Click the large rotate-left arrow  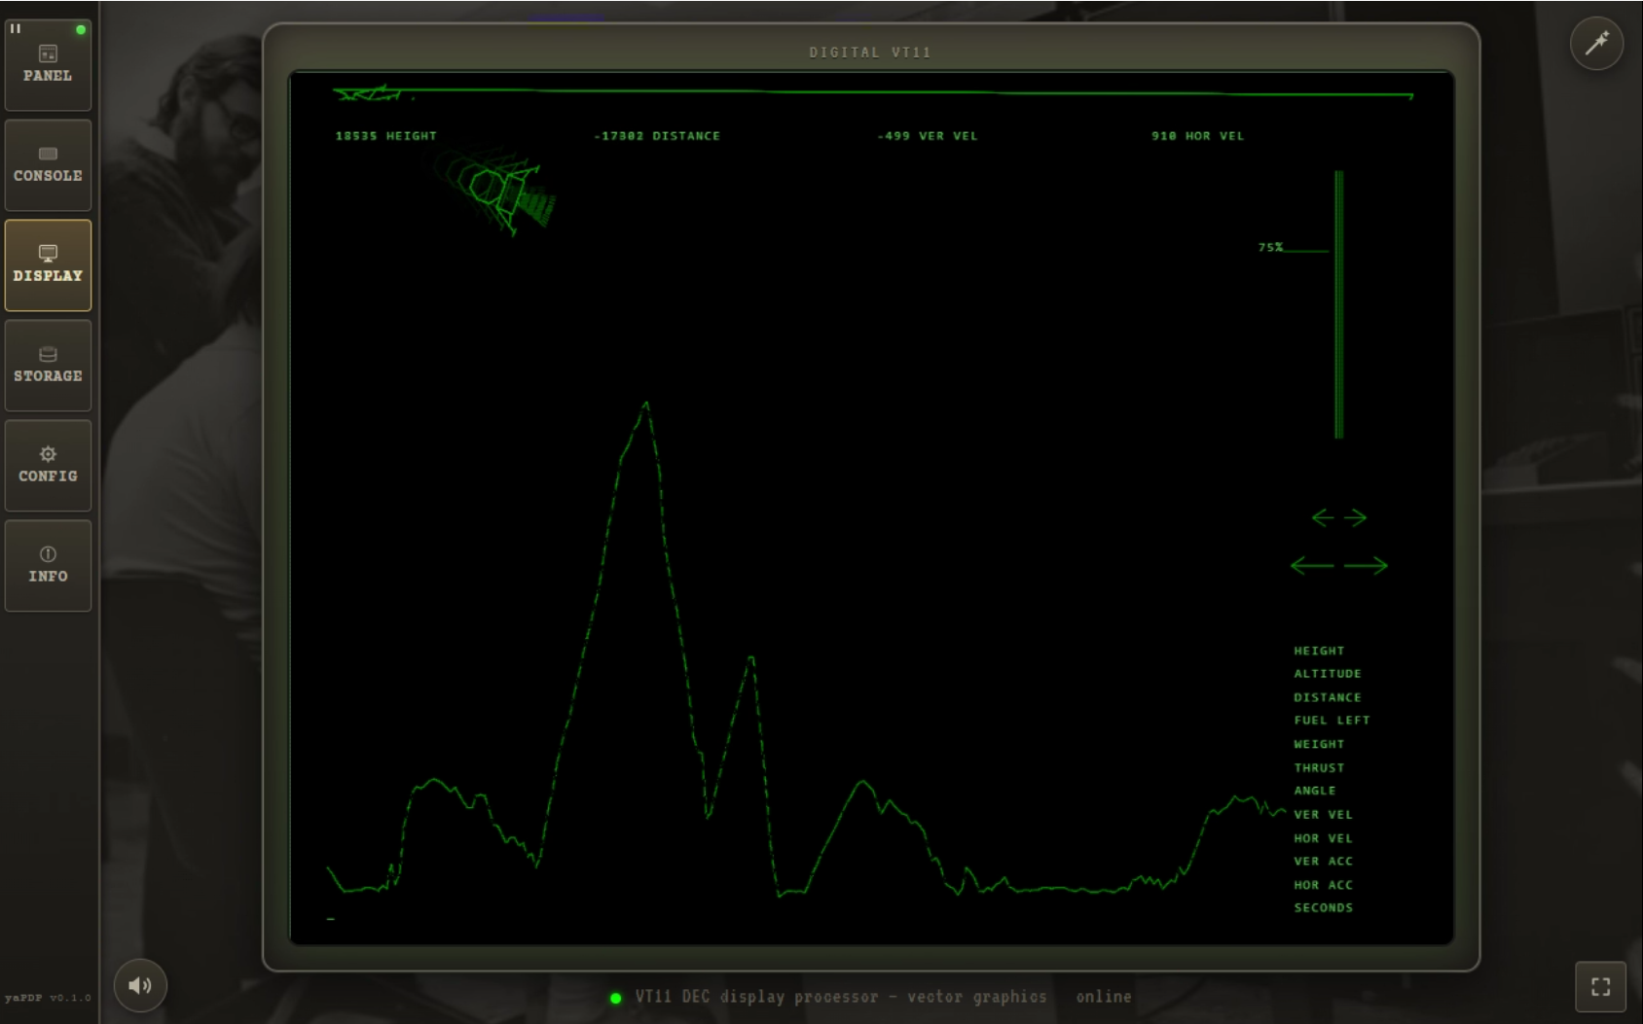coord(1312,565)
